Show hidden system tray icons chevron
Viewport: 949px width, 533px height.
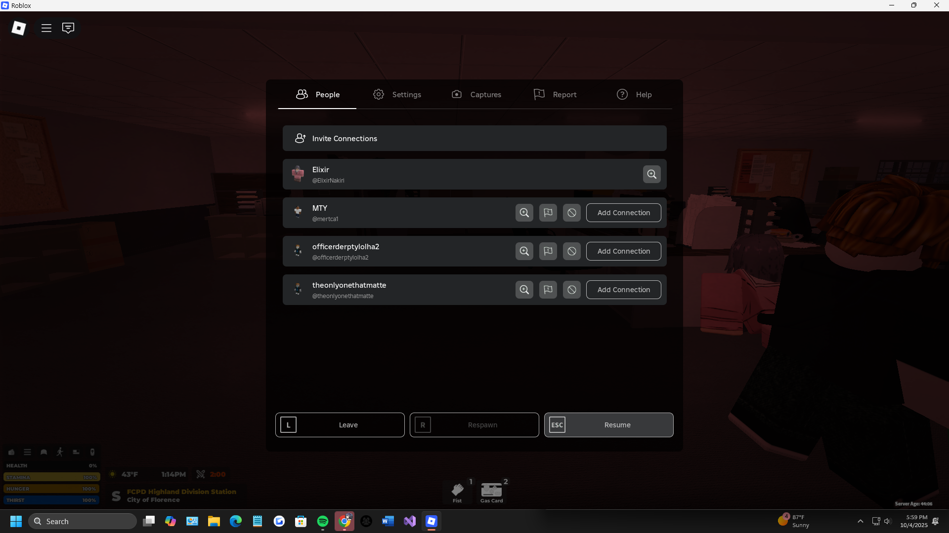click(x=861, y=521)
